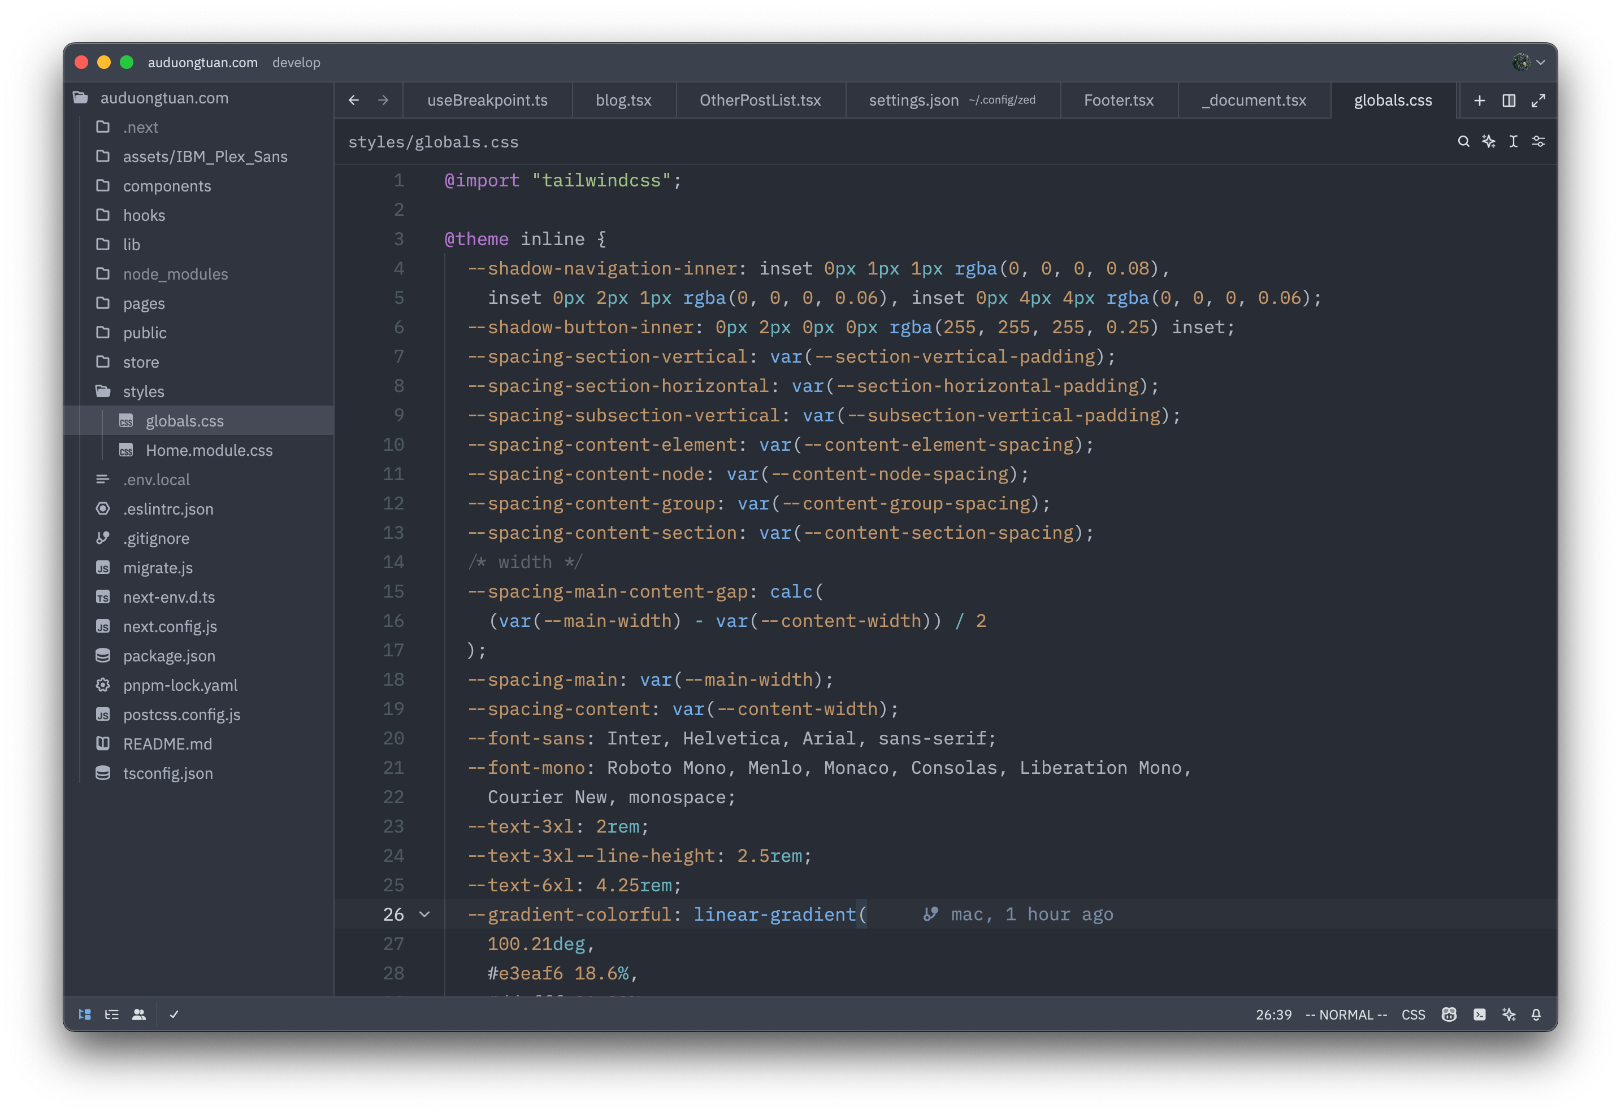Click the inline assist sparkle icon in toolbar
1621x1115 pixels.
pyautogui.click(x=1488, y=142)
